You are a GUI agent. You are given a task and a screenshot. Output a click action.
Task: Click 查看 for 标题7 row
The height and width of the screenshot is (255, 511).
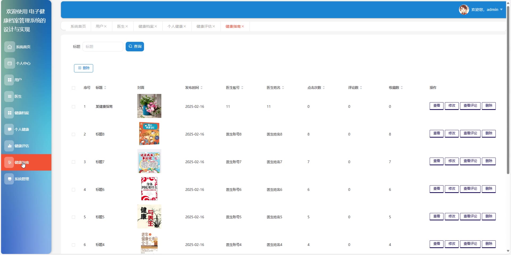[x=436, y=161]
